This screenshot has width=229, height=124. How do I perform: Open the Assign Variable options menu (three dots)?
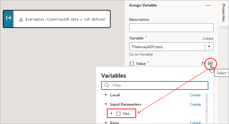pos(208,6)
